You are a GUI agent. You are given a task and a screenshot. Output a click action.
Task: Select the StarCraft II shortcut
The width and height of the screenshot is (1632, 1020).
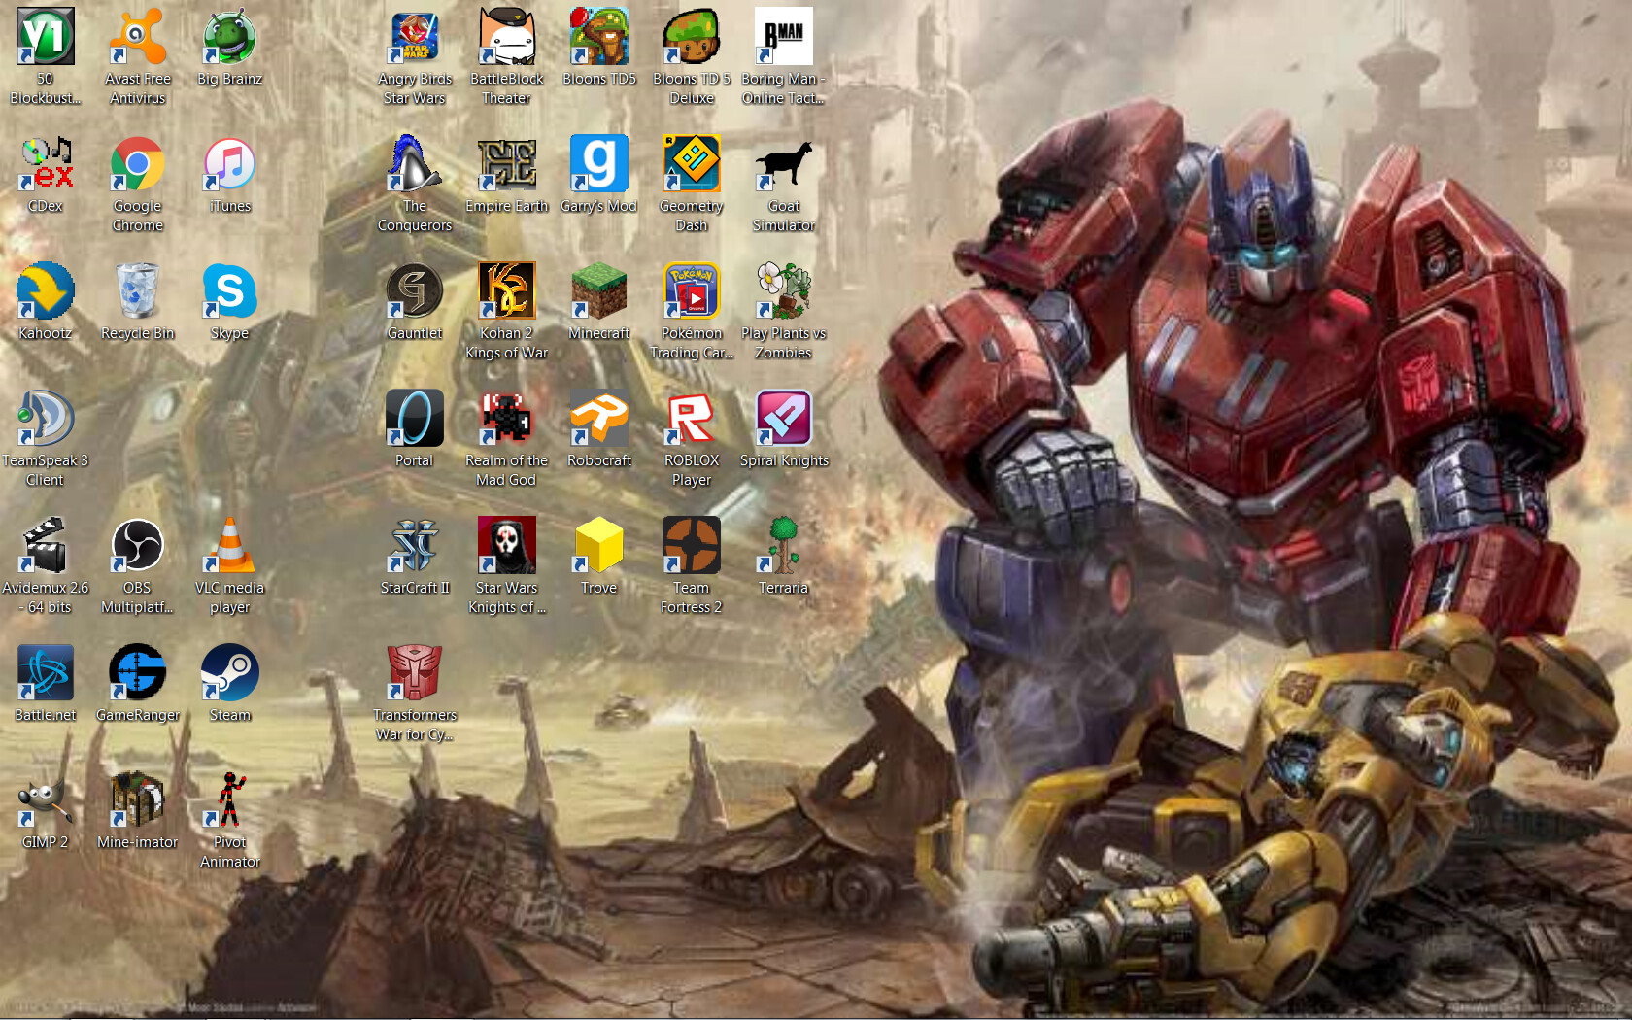point(415,546)
